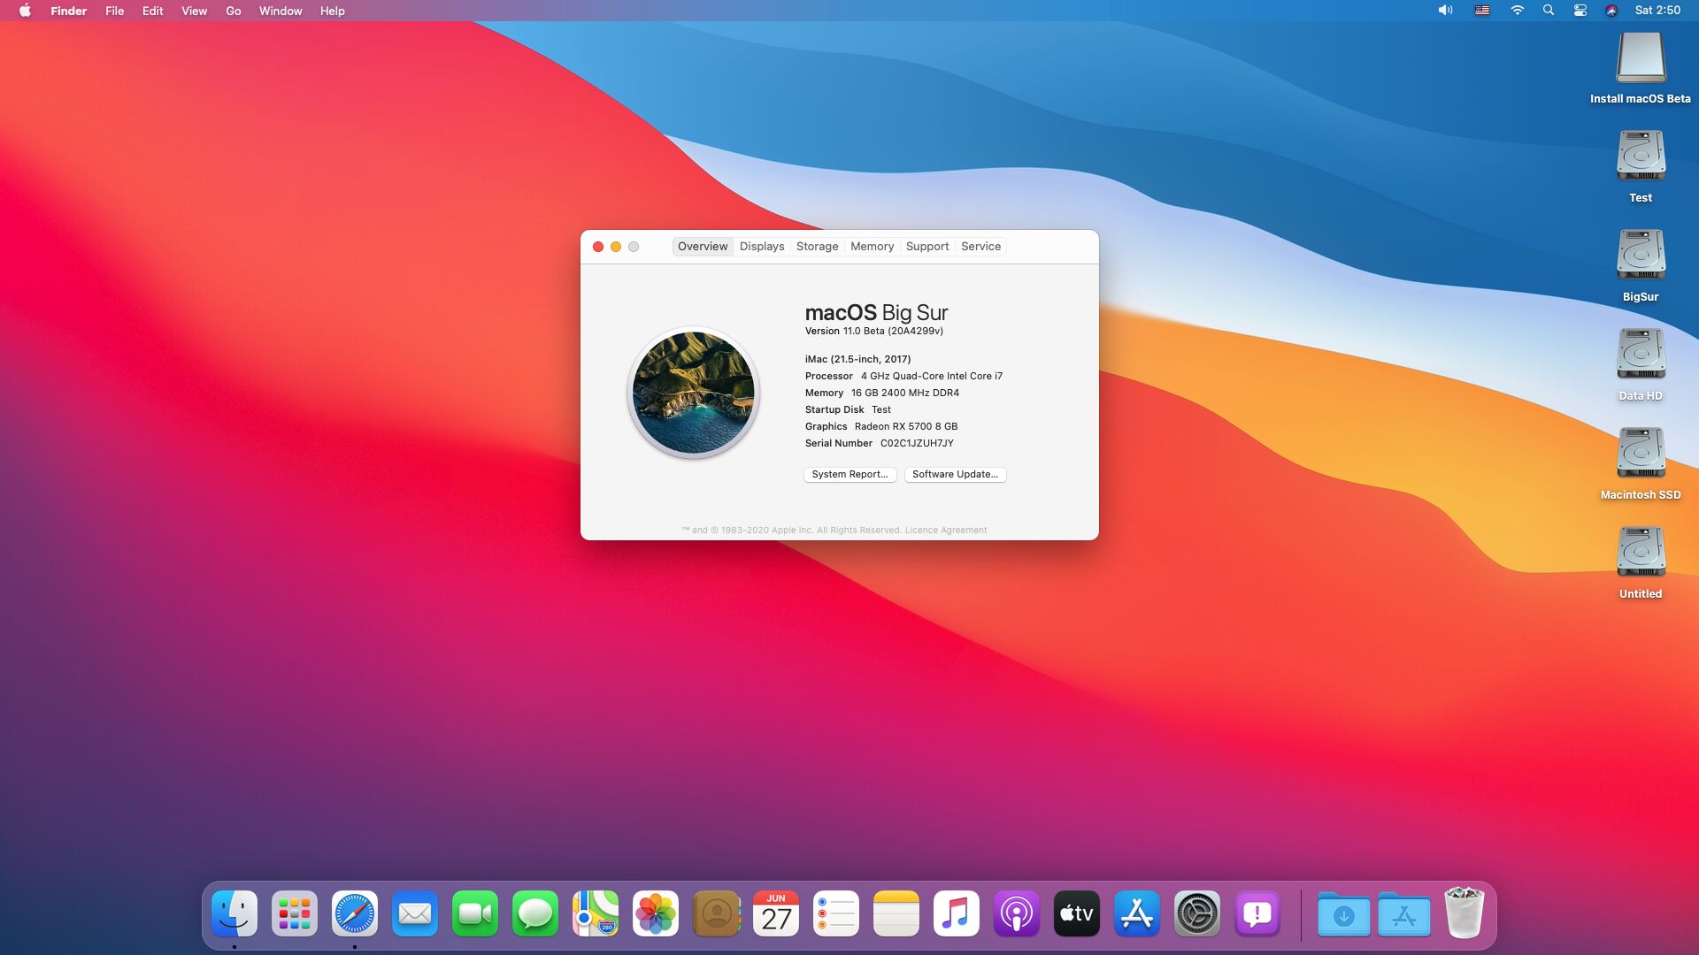Image resolution: width=1699 pixels, height=955 pixels.
Task: Open the Finder menu
Action: click(x=68, y=11)
